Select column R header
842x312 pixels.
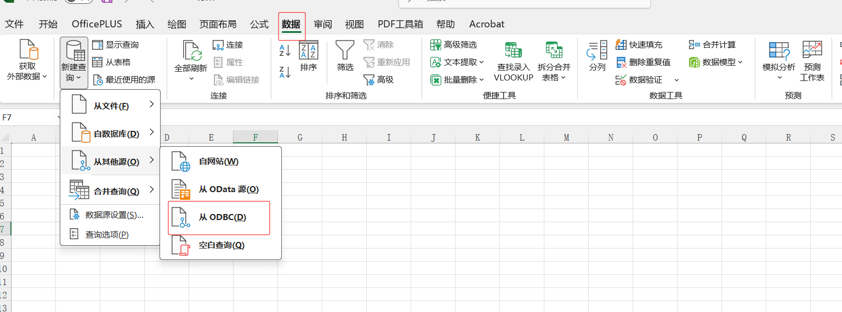788,137
